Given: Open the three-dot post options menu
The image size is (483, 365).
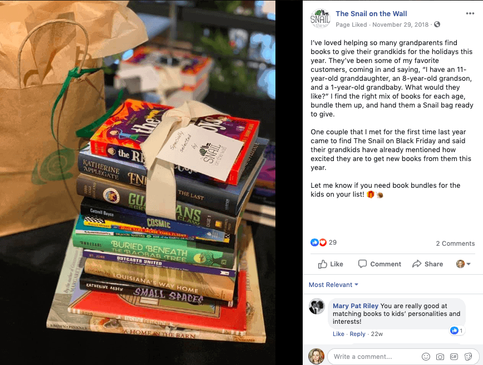Looking at the screenshot, I should coord(470,13).
